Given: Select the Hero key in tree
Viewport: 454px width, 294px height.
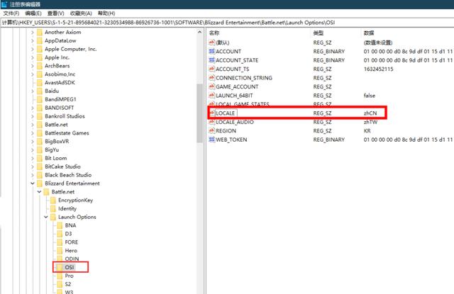Looking at the screenshot, I should pos(71,250).
